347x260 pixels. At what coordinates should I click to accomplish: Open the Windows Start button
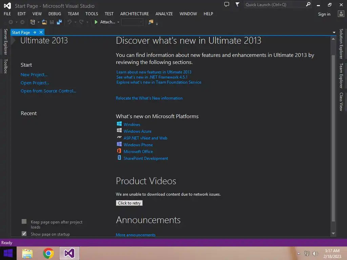point(8,253)
